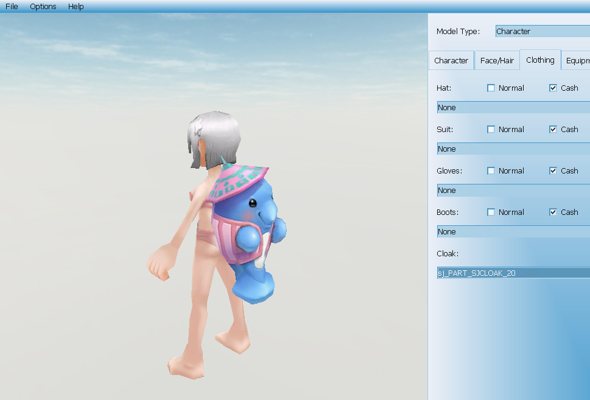Open the File menu
This screenshot has width=590, height=400.
(12, 7)
